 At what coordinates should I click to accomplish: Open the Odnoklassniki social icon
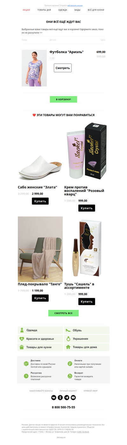click(60, 397)
